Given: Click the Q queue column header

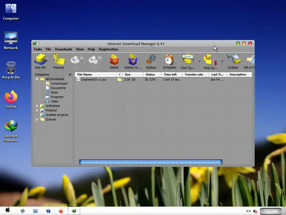Looking at the screenshot, I should tap(120, 74).
